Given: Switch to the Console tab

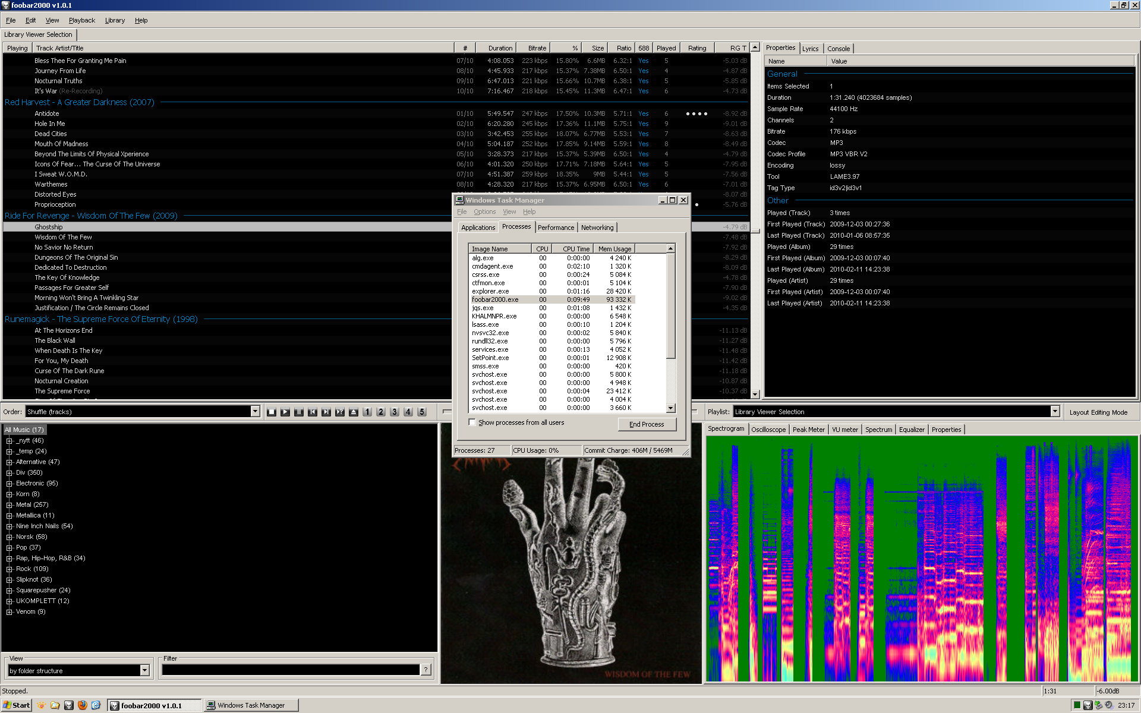Looking at the screenshot, I should coord(839,49).
